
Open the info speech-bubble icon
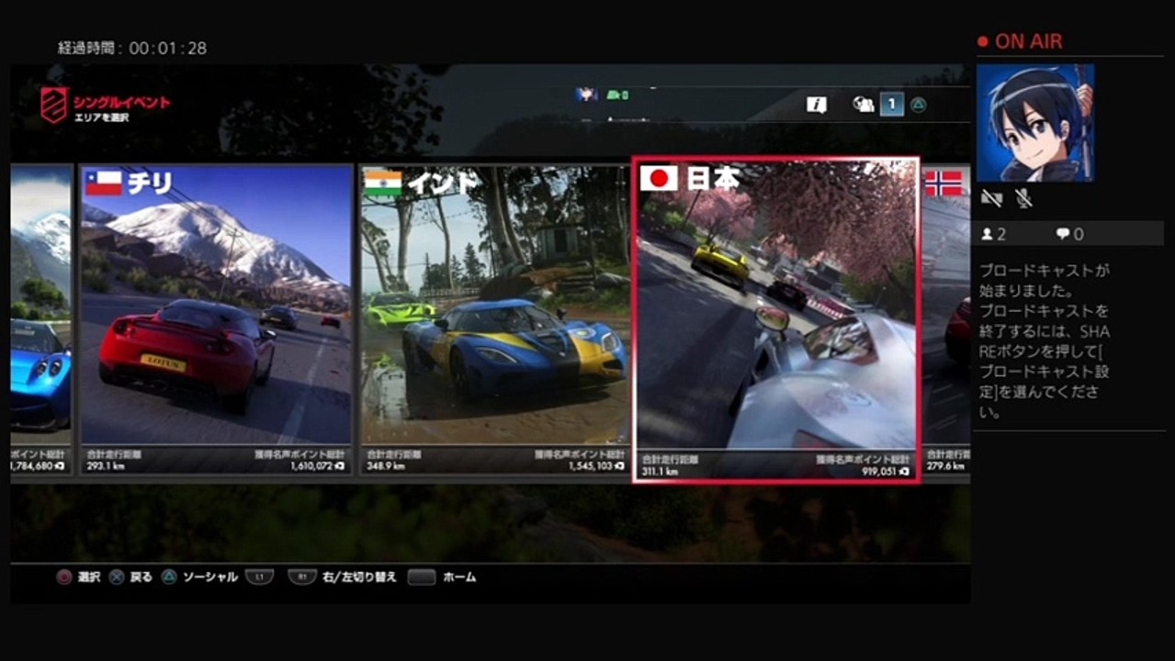(817, 105)
